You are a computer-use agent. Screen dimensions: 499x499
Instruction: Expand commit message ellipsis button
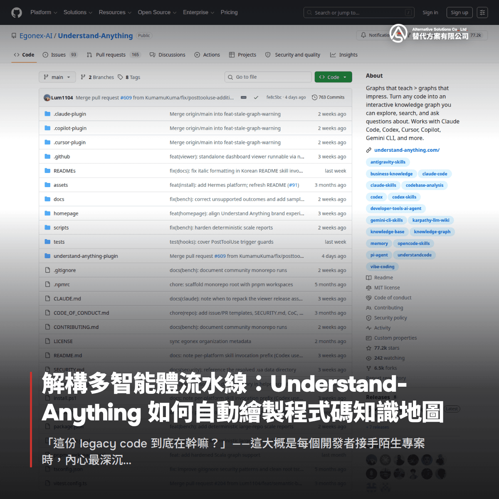tap(244, 97)
